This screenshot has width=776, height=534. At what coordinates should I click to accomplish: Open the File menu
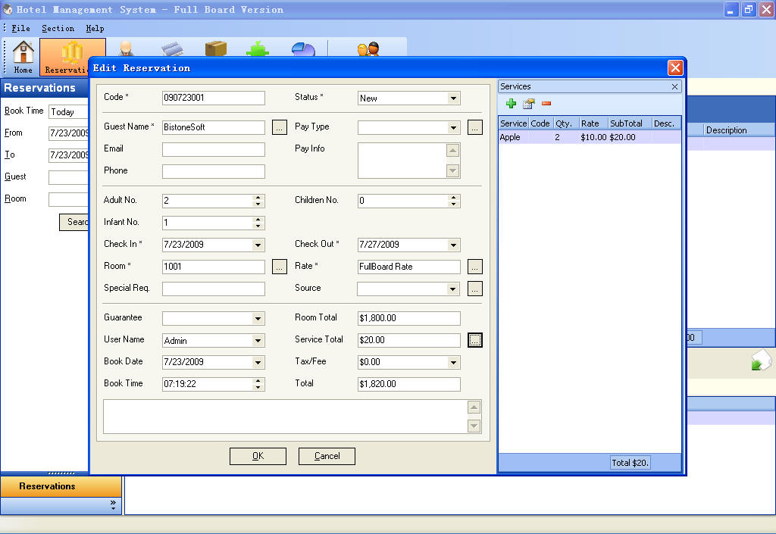(20, 28)
